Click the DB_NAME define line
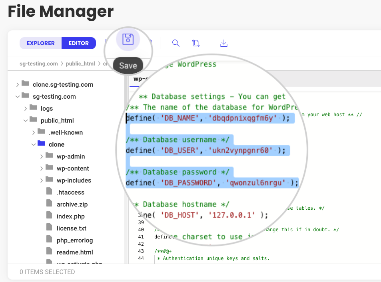The image size is (381, 282). [208, 118]
